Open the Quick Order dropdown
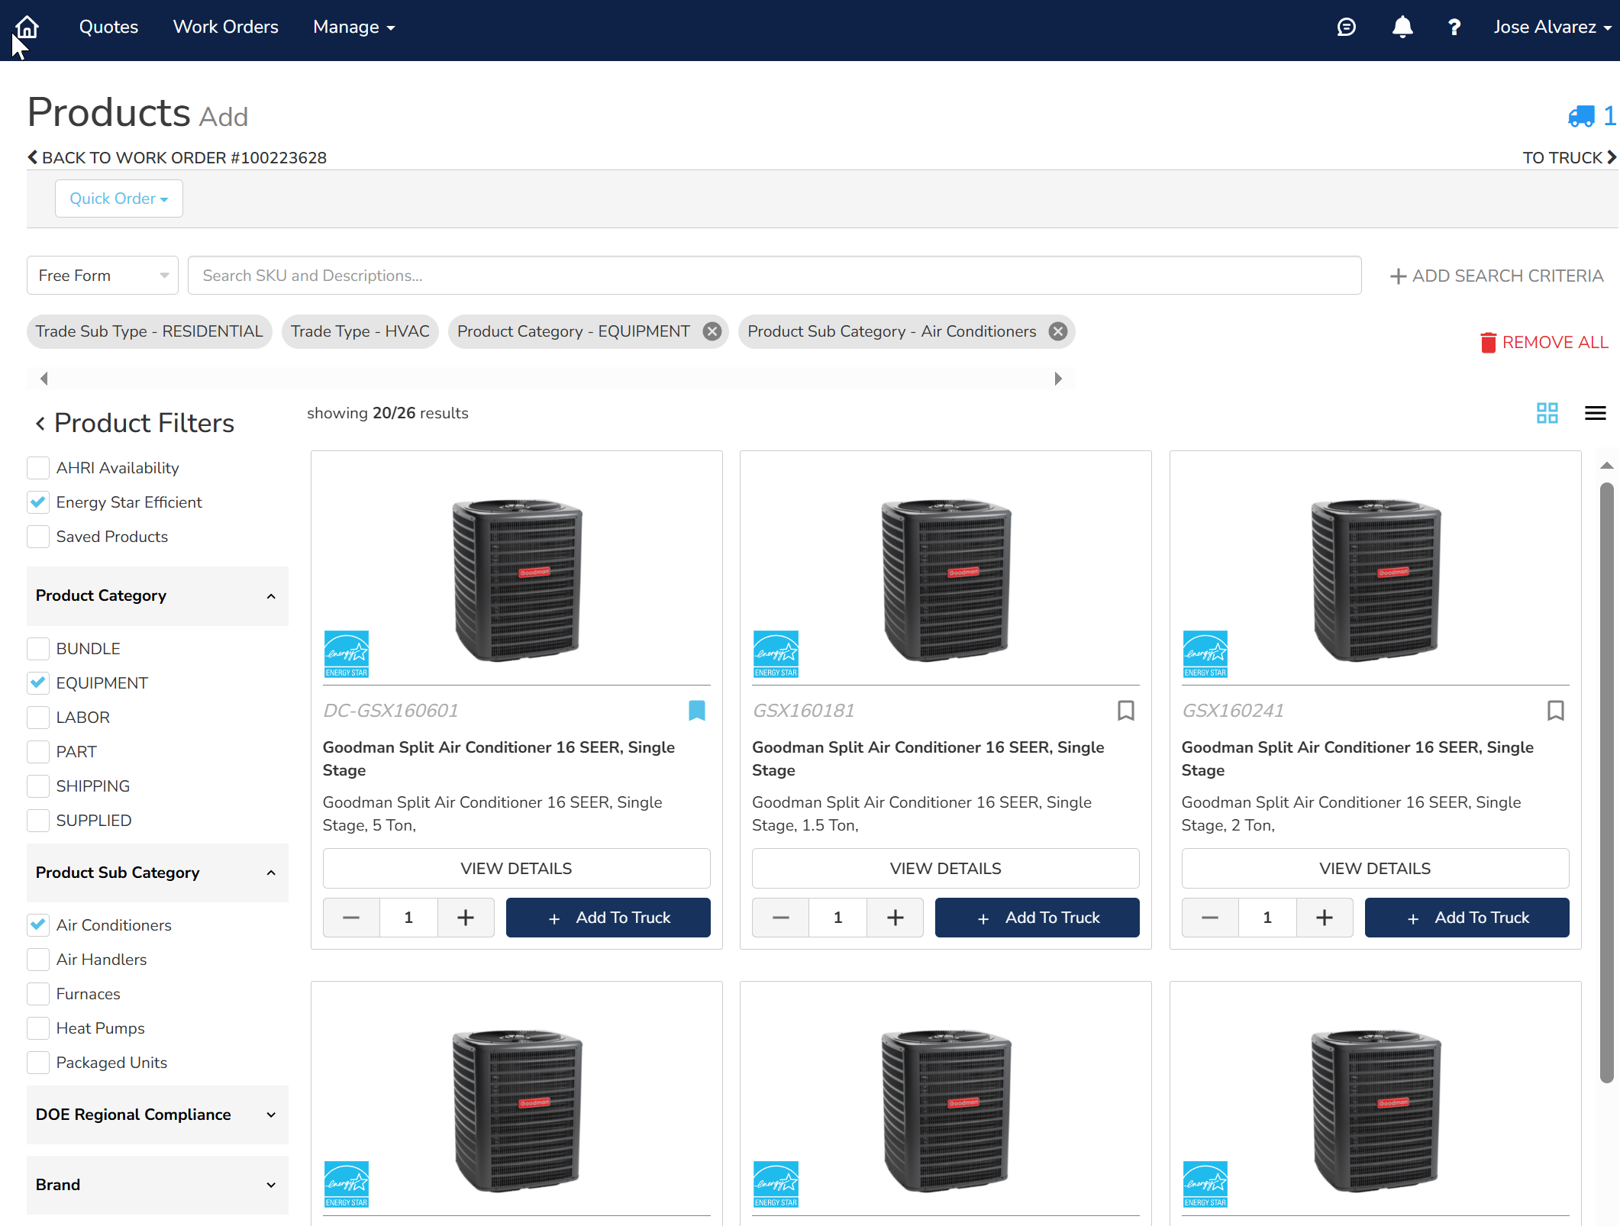The width and height of the screenshot is (1620, 1226). 118,198
